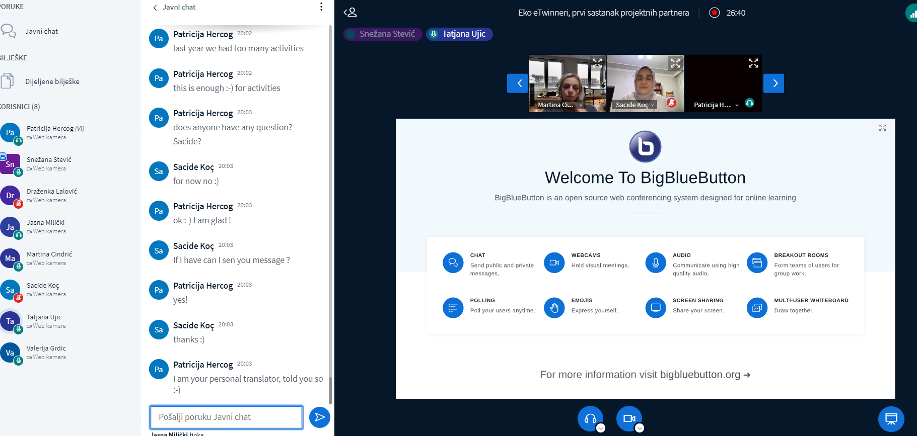
Task: Open audio device options chevron
Action: click(601, 428)
